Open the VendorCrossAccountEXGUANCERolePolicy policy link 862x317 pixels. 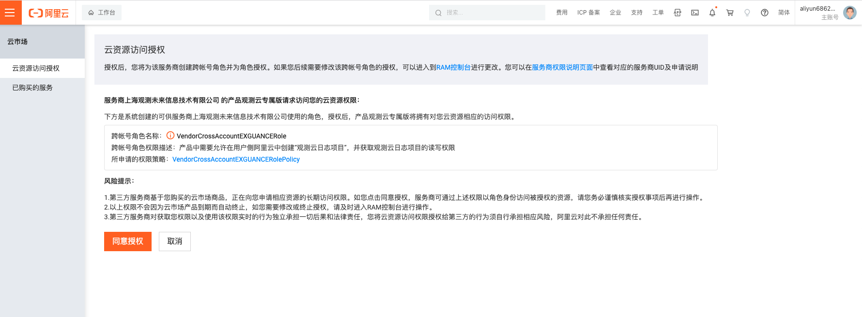coord(236,159)
